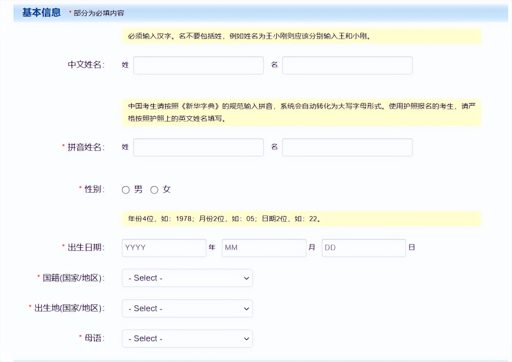This screenshot has width=512, height=362.
Task: Click the 中文姓名 given name (名) input box
Action: coord(347,65)
